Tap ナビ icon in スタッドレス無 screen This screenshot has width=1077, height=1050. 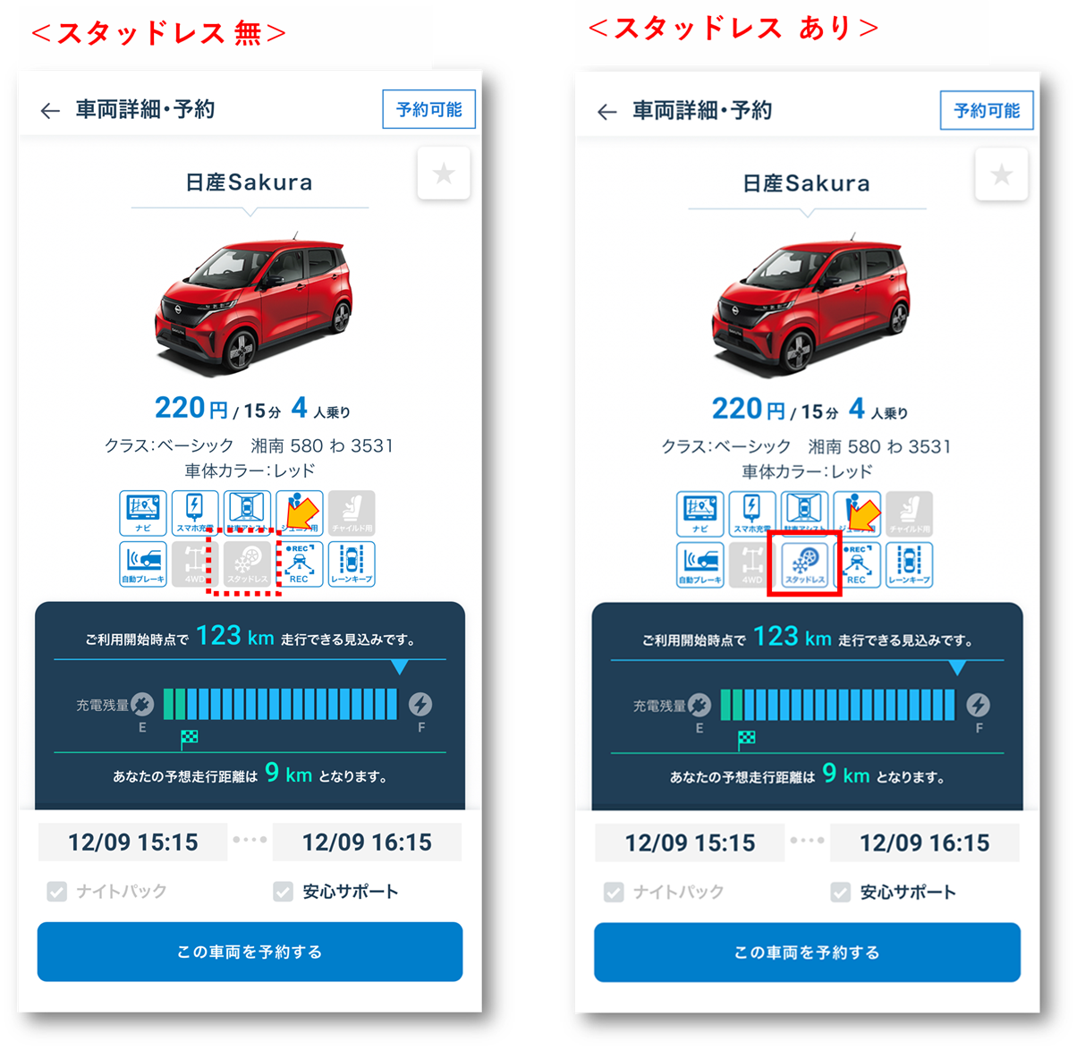tap(143, 513)
